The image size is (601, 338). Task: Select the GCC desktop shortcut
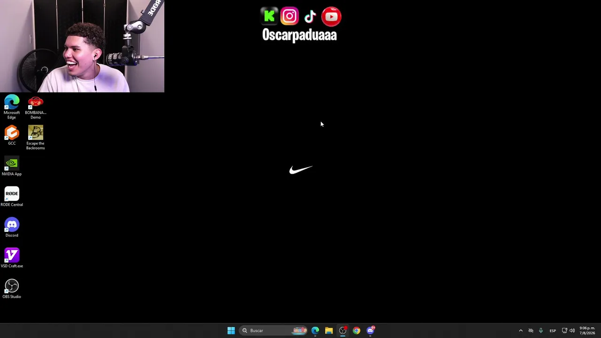coord(12,136)
